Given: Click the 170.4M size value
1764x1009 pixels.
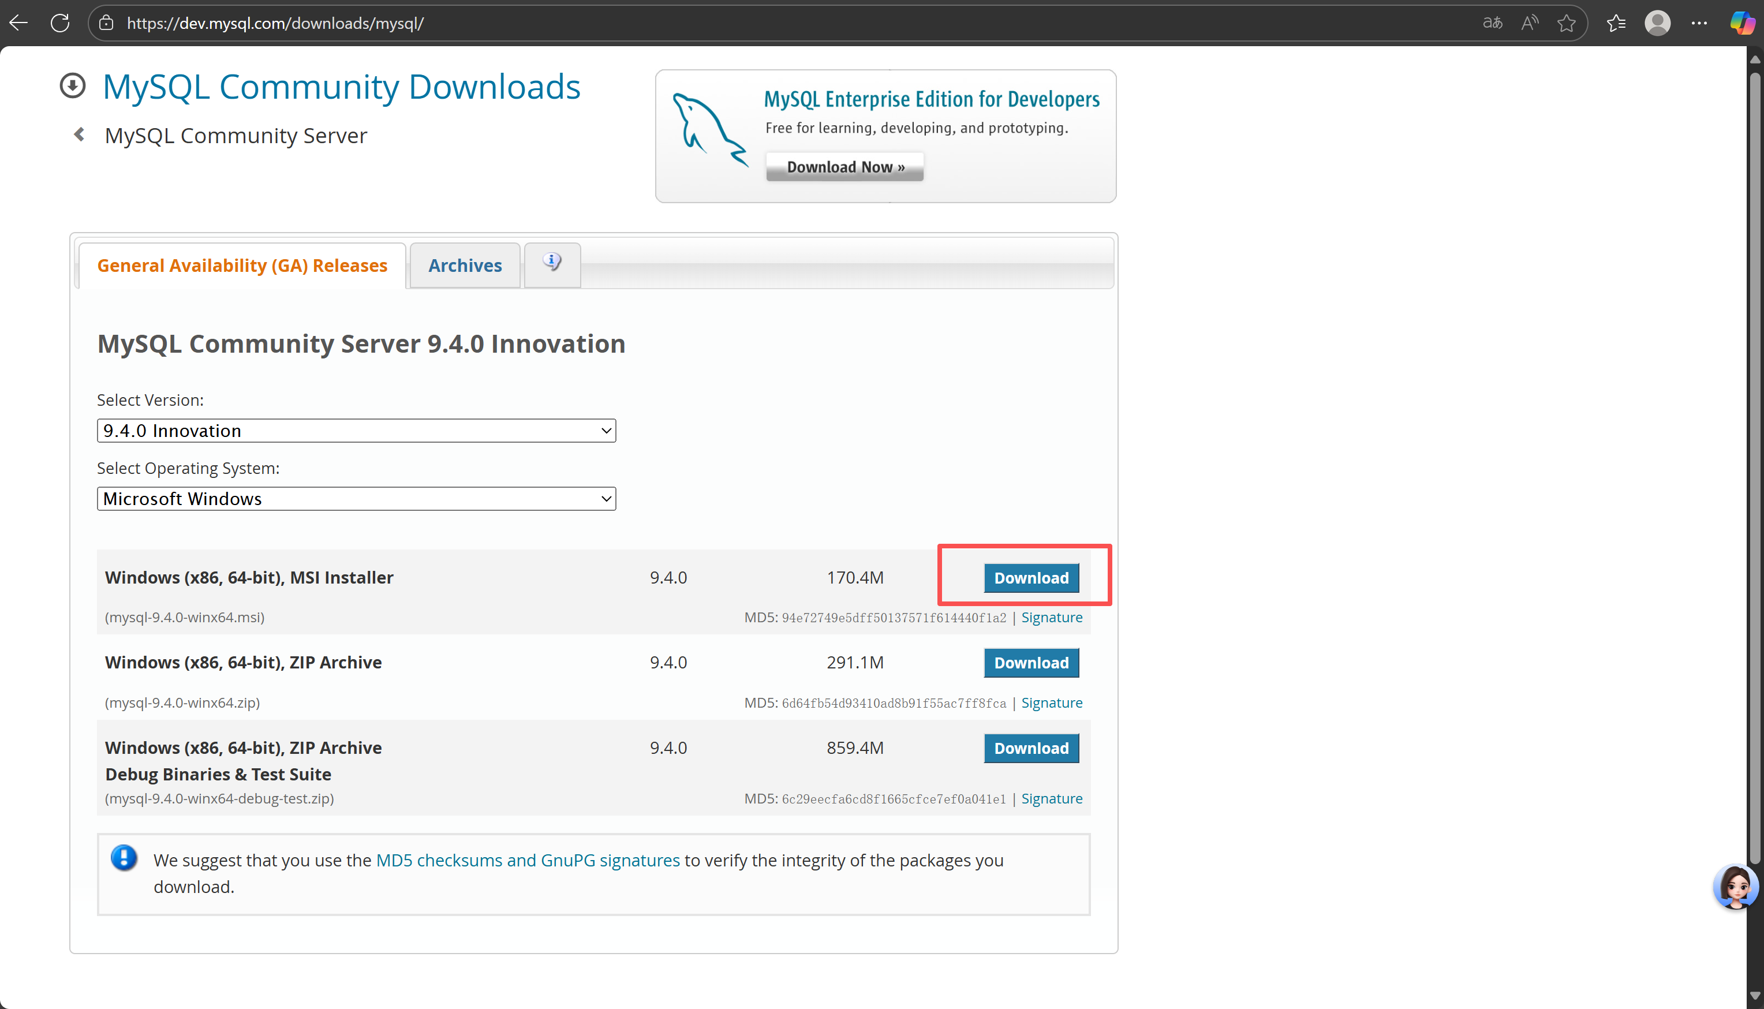Looking at the screenshot, I should click(x=855, y=577).
